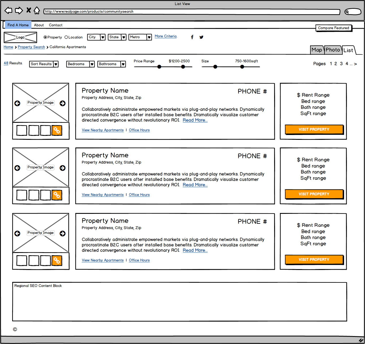365x344 pixels.
Task: Click Read More on first property
Action: pos(195,120)
